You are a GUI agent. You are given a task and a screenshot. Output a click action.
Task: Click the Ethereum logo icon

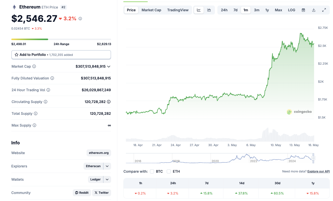point(14,7)
